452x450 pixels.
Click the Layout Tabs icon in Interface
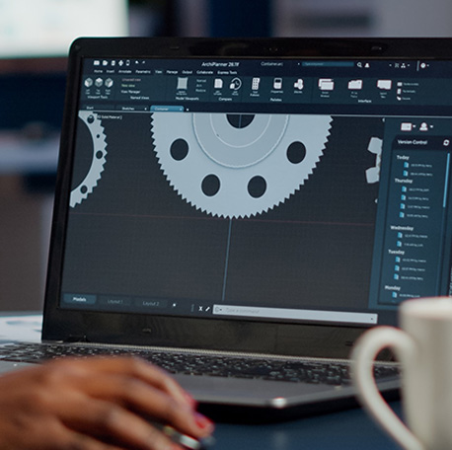(384, 85)
